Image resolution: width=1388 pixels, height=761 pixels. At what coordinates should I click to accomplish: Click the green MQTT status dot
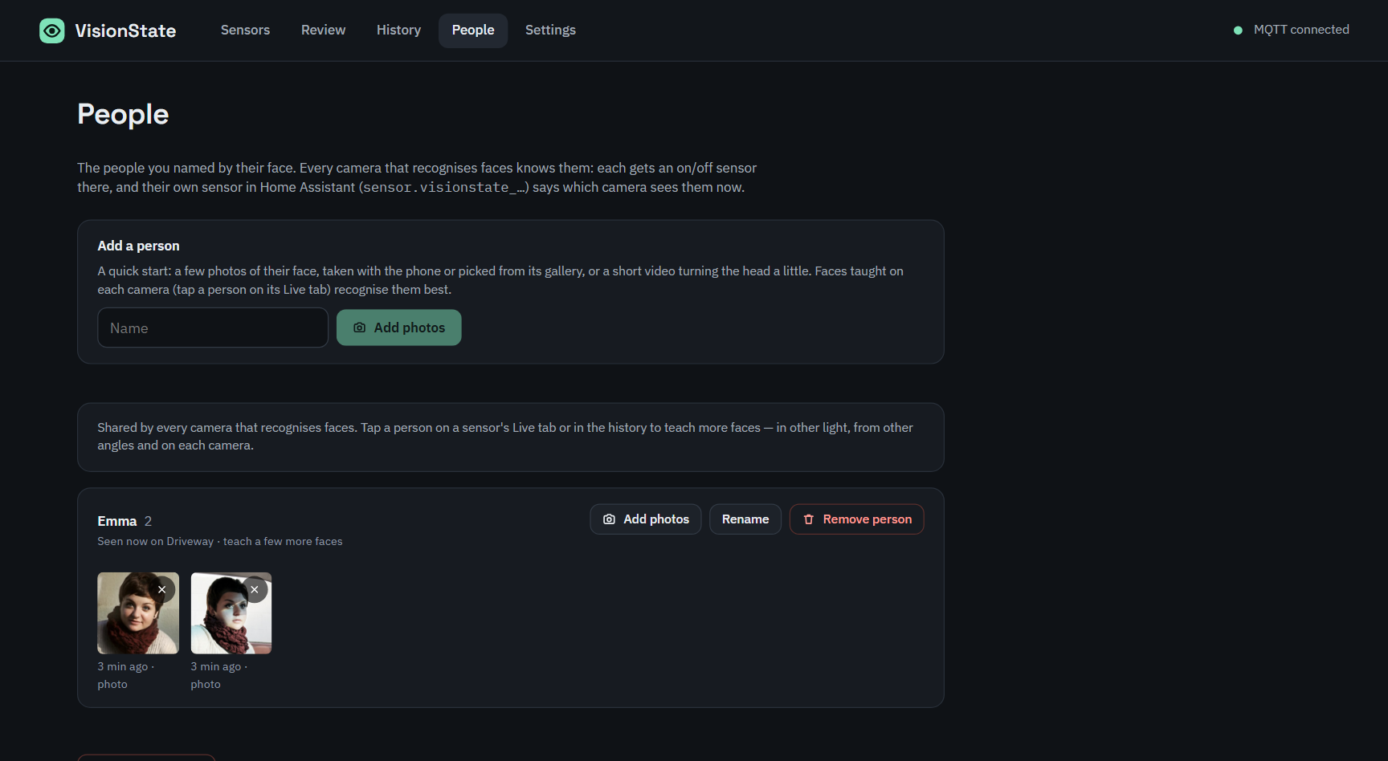tap(1238, 31)
